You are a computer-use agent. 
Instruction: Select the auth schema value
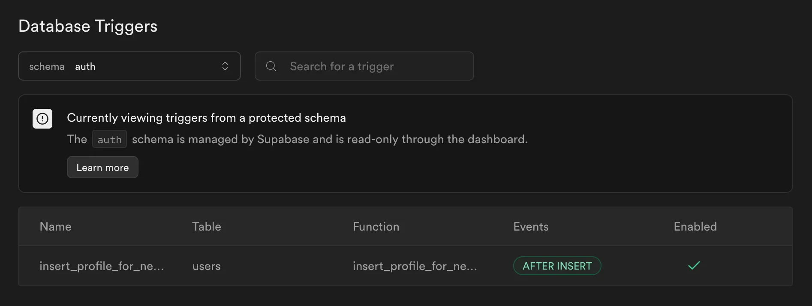click(x=85, y=66)
